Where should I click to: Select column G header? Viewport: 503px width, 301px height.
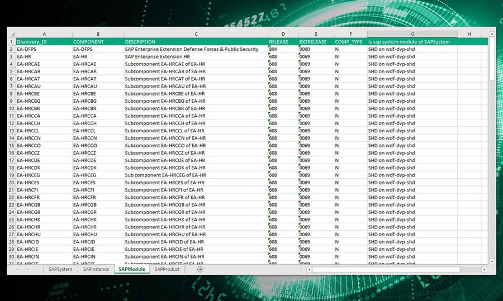(412, 34)
